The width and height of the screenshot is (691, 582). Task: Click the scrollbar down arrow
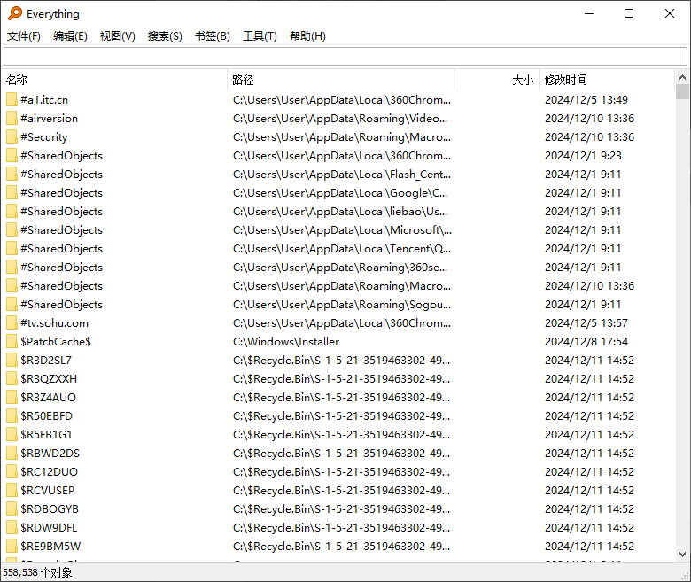tap(682, 555)
